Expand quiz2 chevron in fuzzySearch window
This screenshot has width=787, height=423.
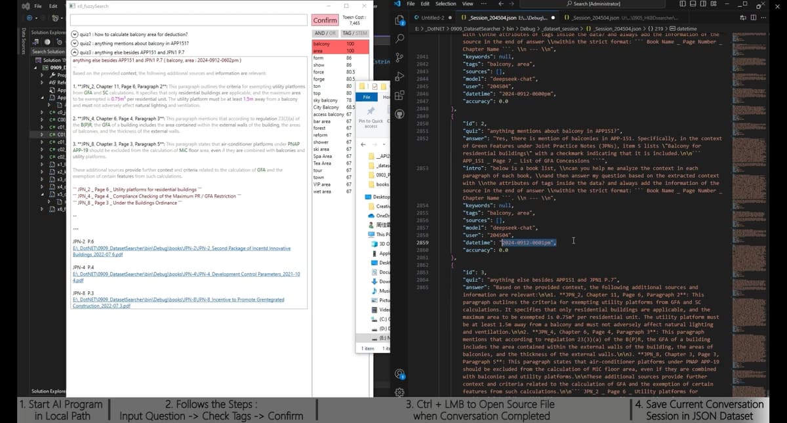coord(74,43)
